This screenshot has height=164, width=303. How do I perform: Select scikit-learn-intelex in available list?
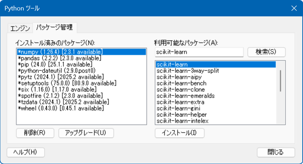(216, 121)
